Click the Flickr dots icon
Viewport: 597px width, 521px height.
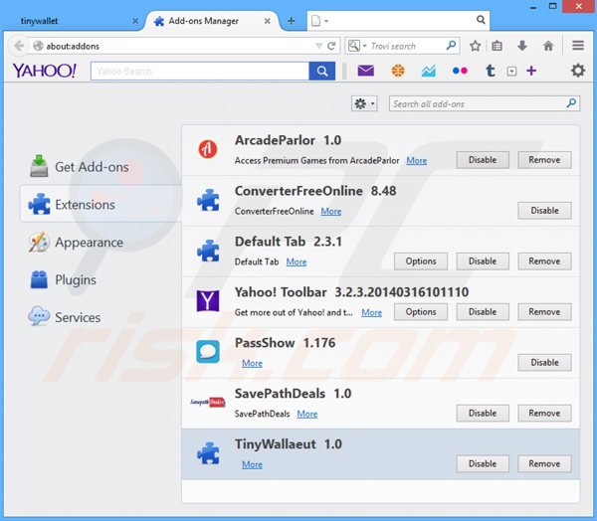tap(460, 71)
